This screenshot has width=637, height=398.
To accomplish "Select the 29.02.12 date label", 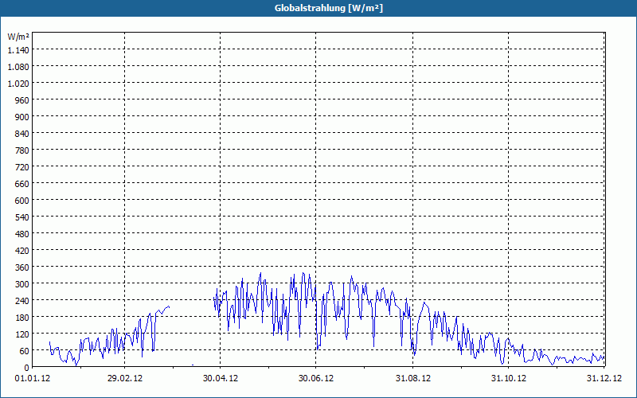I will [125, 379].
